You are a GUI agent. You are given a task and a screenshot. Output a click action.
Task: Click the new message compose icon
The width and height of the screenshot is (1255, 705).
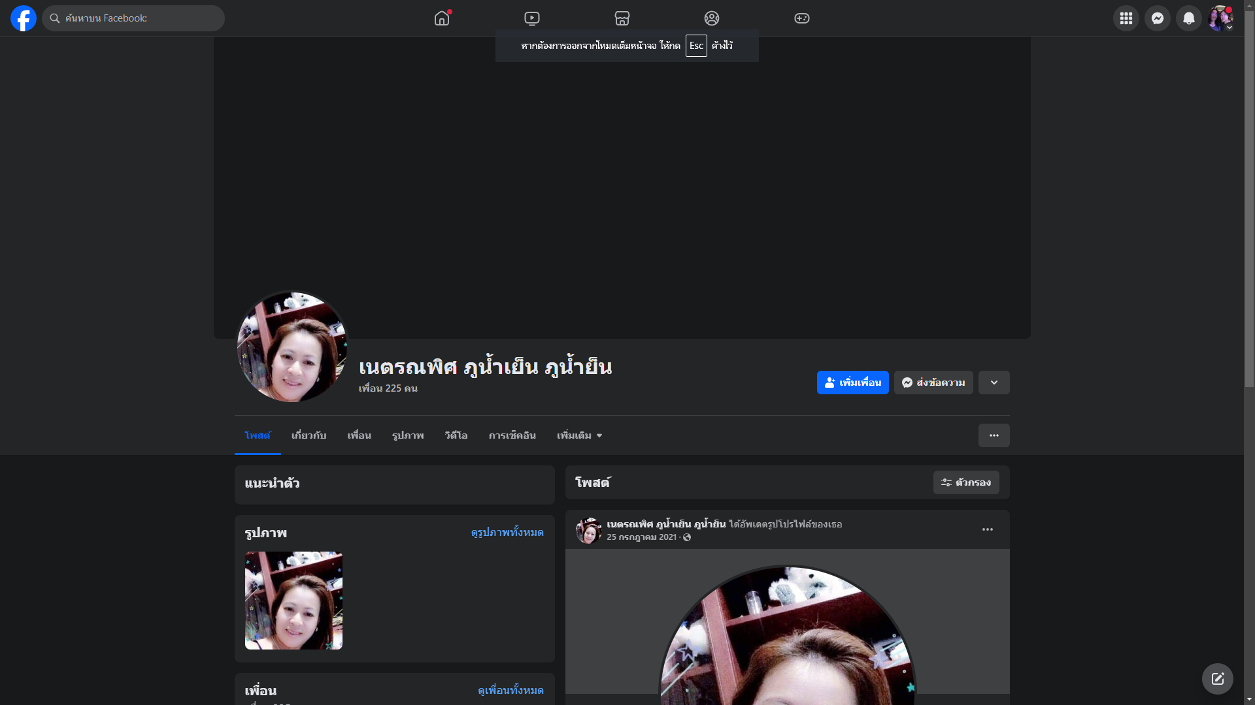(1217, 679)
